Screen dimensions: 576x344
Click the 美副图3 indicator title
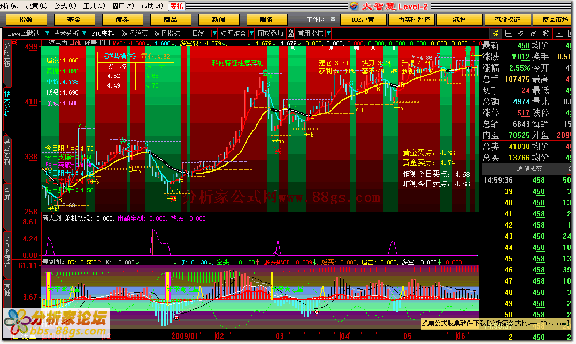click(53, 262)
